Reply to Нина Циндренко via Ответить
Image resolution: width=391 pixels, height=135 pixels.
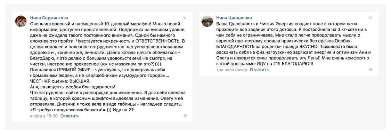click(x=259, y=70)
